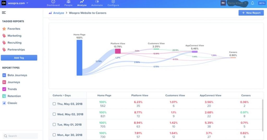
Task: Click the orange Careers node
Action: (233, 58)
